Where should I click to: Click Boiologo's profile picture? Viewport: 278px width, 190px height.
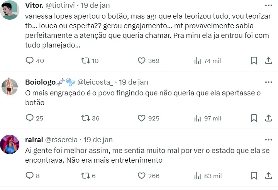(x=10, y=87)
